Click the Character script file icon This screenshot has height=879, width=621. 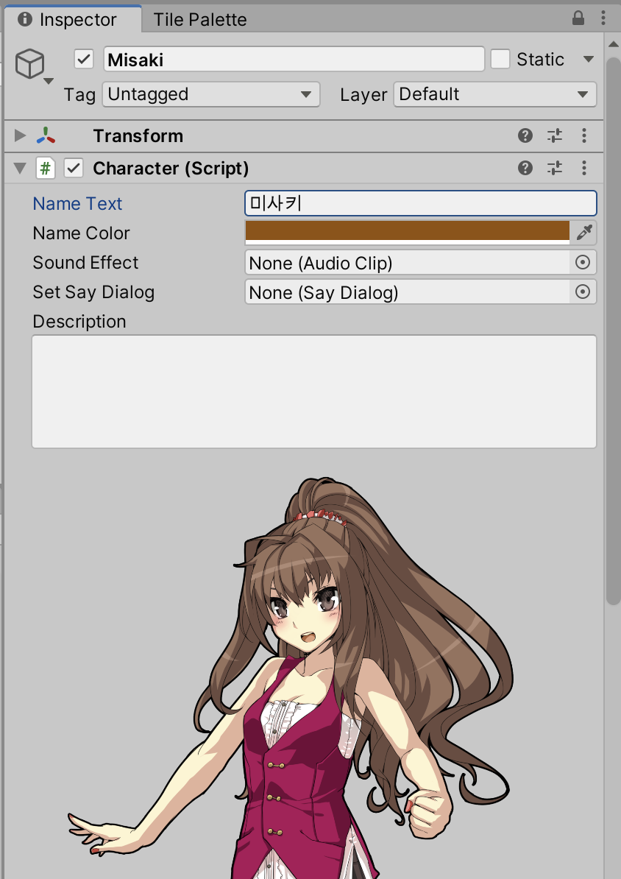tap(46, 168)
